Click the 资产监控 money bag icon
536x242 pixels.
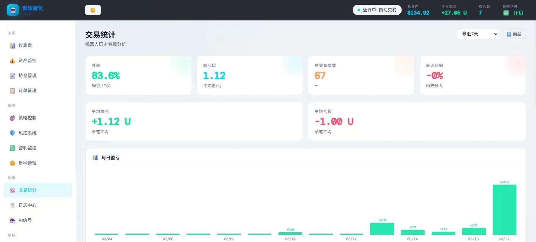click(12, 61)
